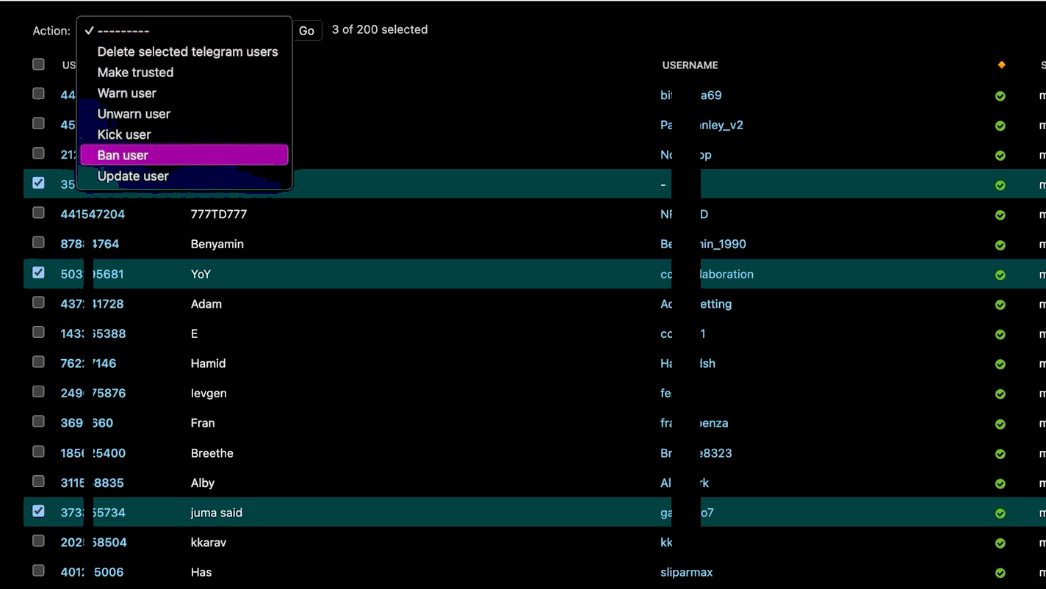Click the green status icon for kkarav
1046x589 pixels.
[1000, 543]
